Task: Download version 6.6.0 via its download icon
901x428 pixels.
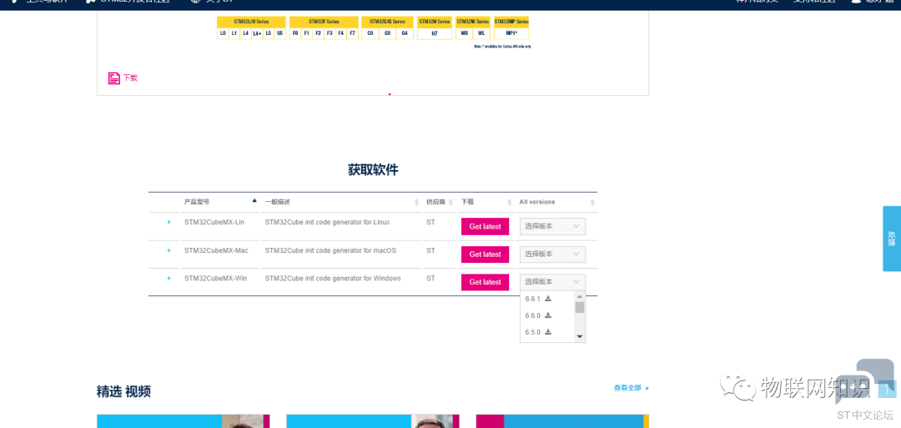Action: coord(548,315)
